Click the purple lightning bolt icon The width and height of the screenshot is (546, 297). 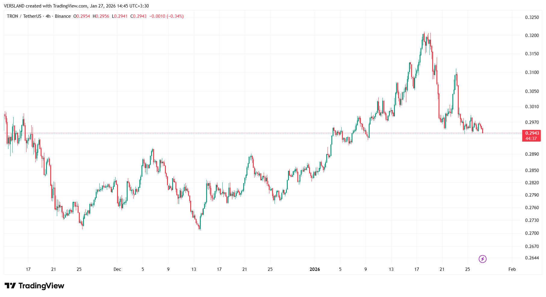(482, 259)
